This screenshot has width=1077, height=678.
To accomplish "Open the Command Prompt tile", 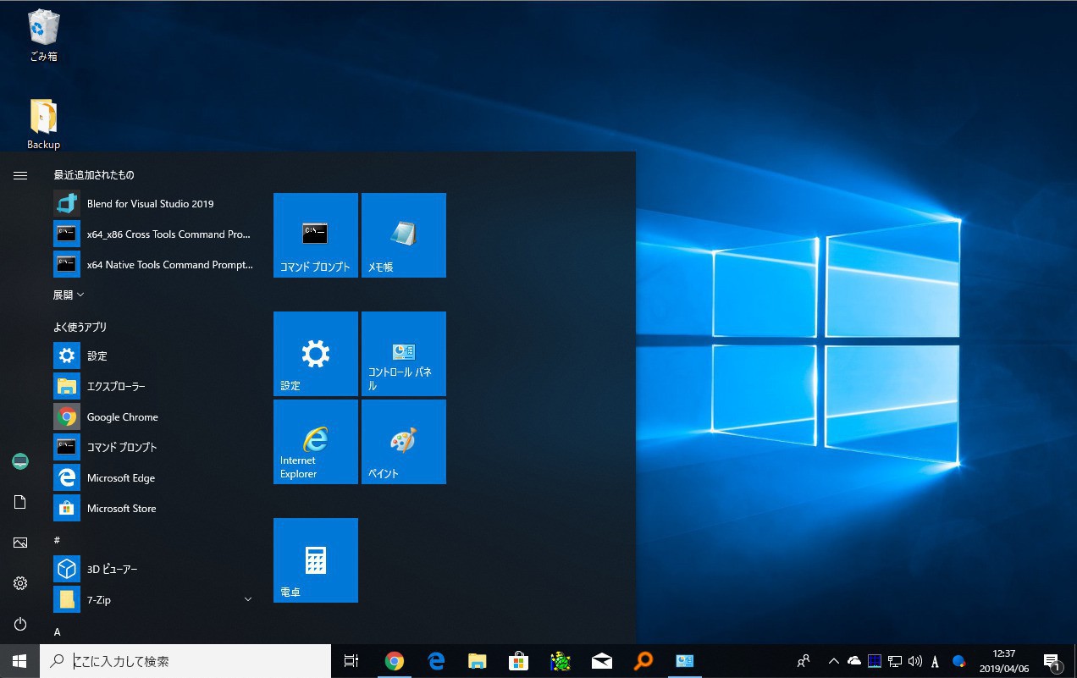I will [315, 235].
